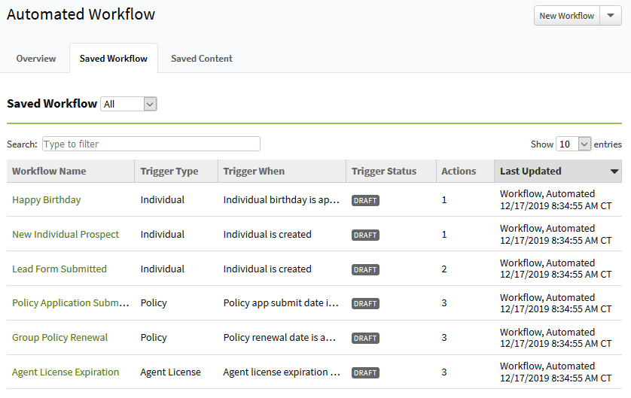
Task: Open the Saved Content tab
Action: [202, 59]
